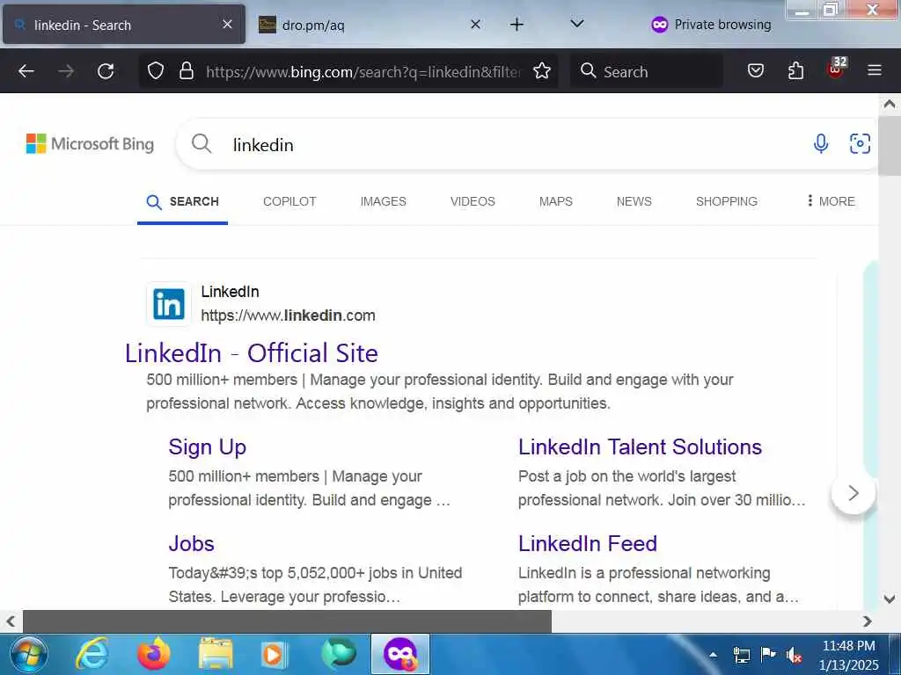
Task: Switch to the IMAGES tab
Action: 384,201
